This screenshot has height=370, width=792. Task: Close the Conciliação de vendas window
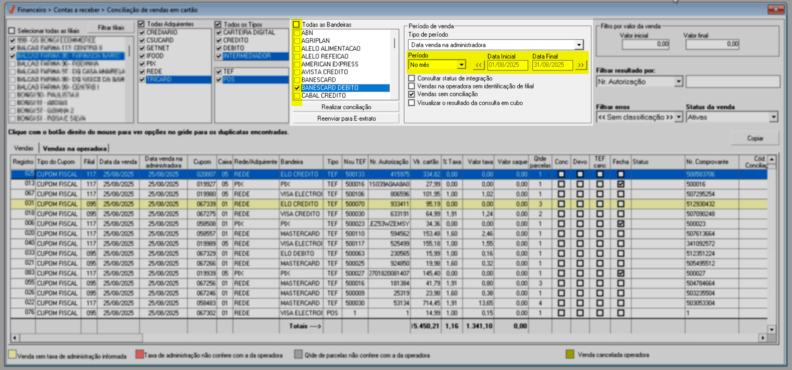(x=776, y=9)
